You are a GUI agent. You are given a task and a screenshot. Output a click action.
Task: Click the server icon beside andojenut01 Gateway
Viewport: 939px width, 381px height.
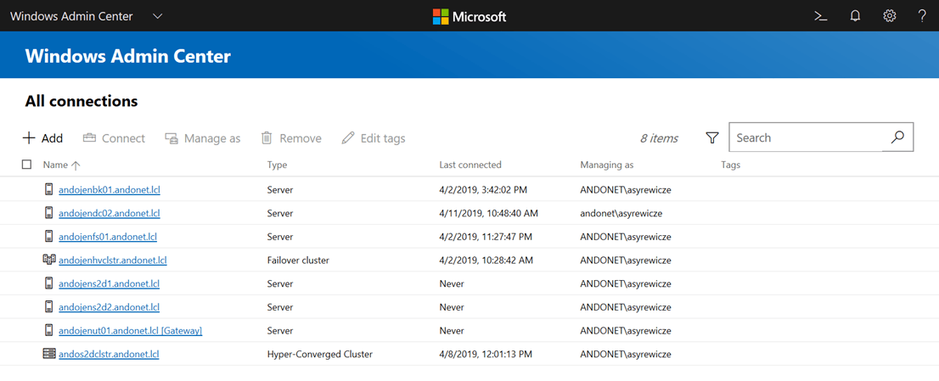pos(49,330)
